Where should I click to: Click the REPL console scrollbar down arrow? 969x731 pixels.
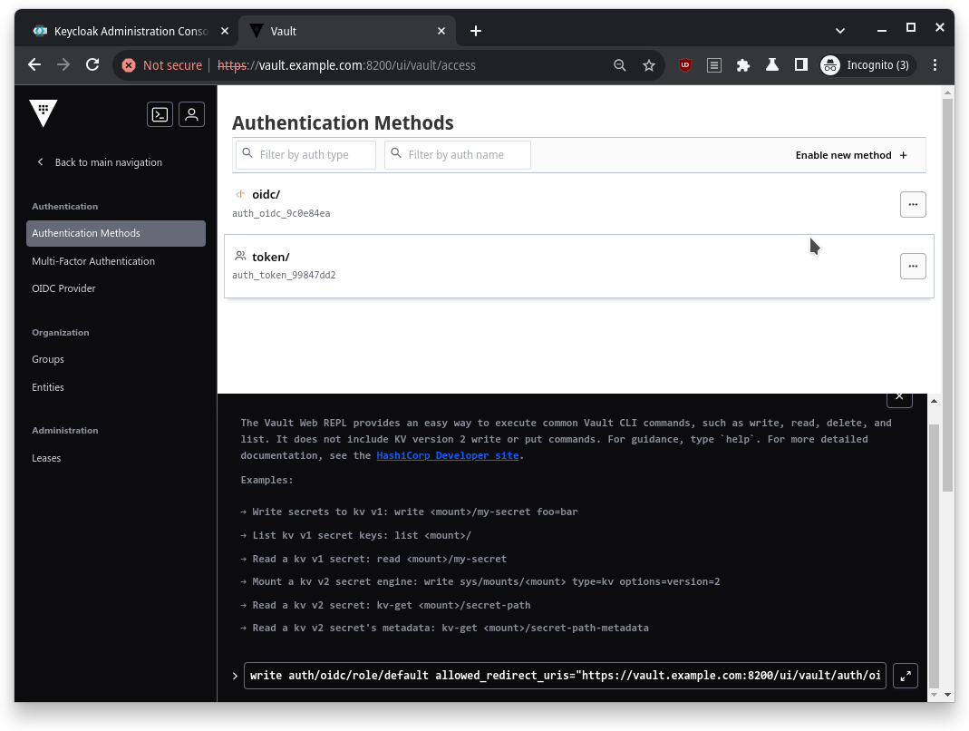(x=934, y=695)
